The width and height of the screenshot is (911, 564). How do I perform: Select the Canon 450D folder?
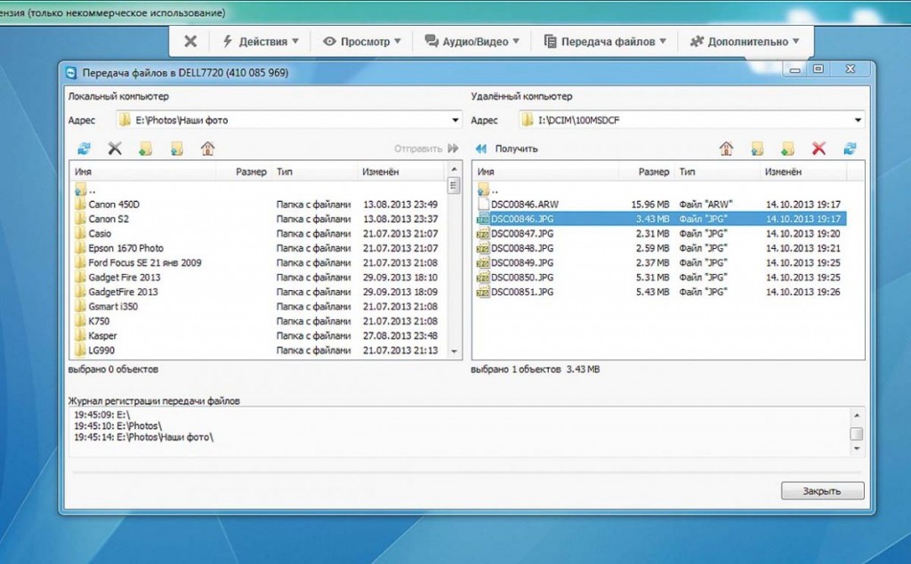[x=114, y=205]
